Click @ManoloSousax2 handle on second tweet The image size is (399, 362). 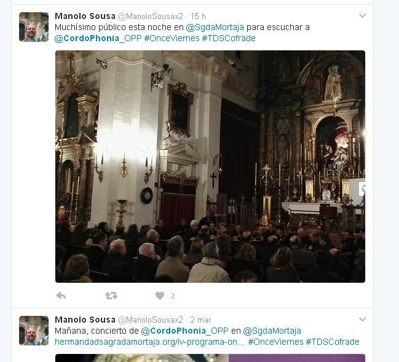click(151, 320)
